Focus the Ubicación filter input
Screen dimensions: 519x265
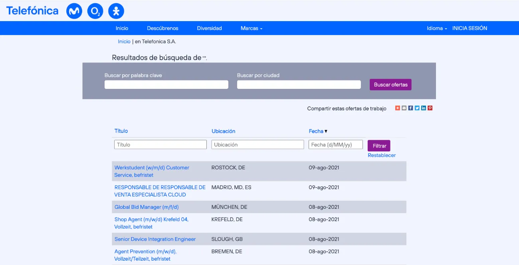[258, 145]
